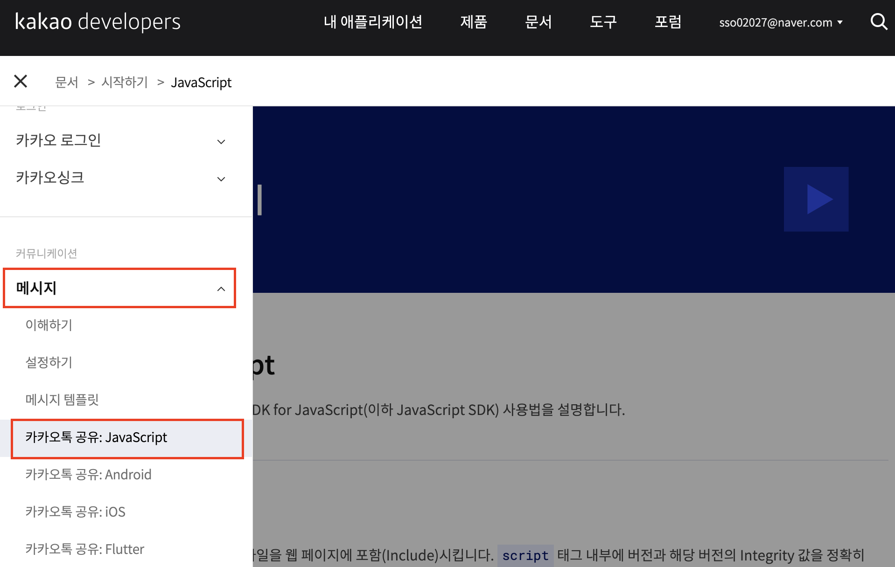Click the script code tag text
This screenshot has height=567, width=895.
[525, 555]
